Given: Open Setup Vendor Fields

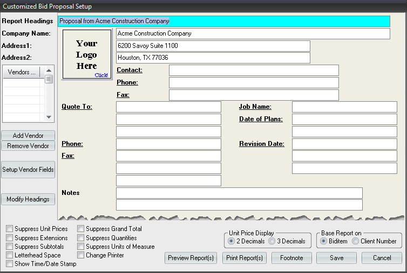Looking at the screenshot, I should coord(28,170).
